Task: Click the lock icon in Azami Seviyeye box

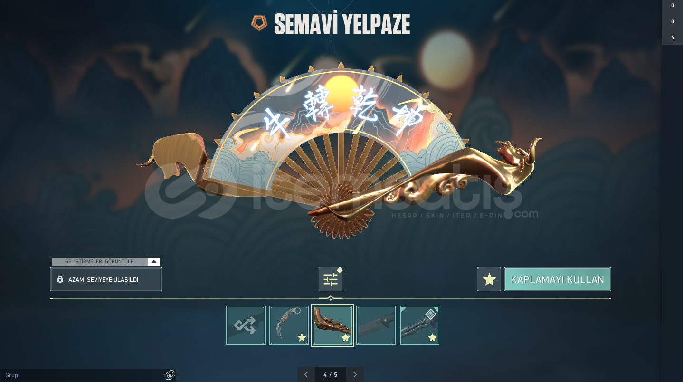Action: 60,279
